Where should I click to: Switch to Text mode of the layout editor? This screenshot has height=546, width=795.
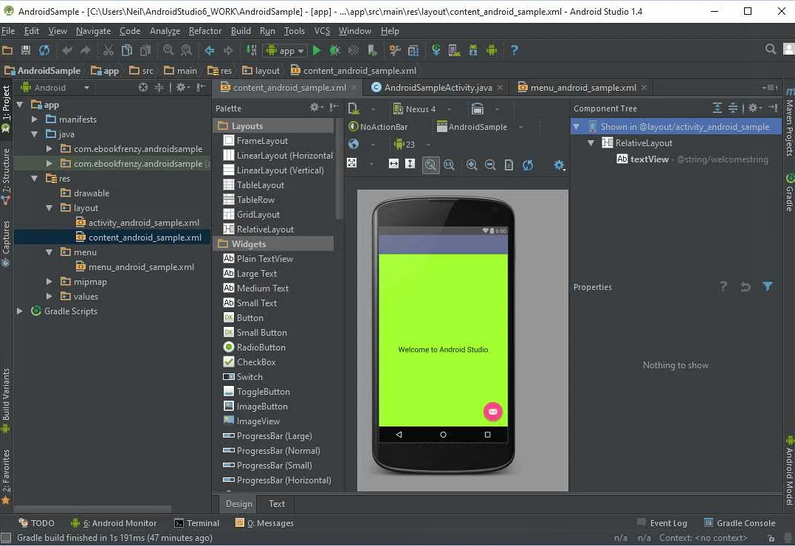tap(275, 504)
